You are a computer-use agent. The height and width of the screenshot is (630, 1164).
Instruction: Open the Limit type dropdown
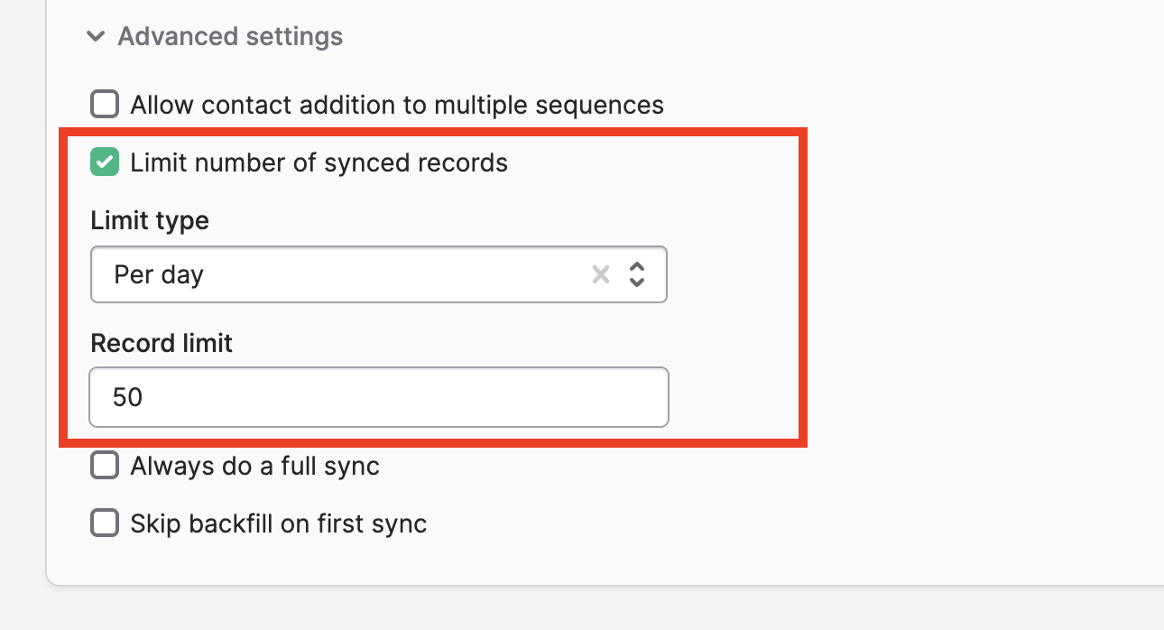click(361, 274)
